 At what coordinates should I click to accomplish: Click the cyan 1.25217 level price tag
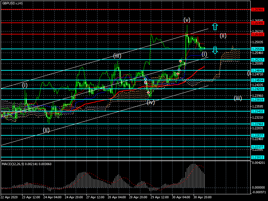point(258,60)
